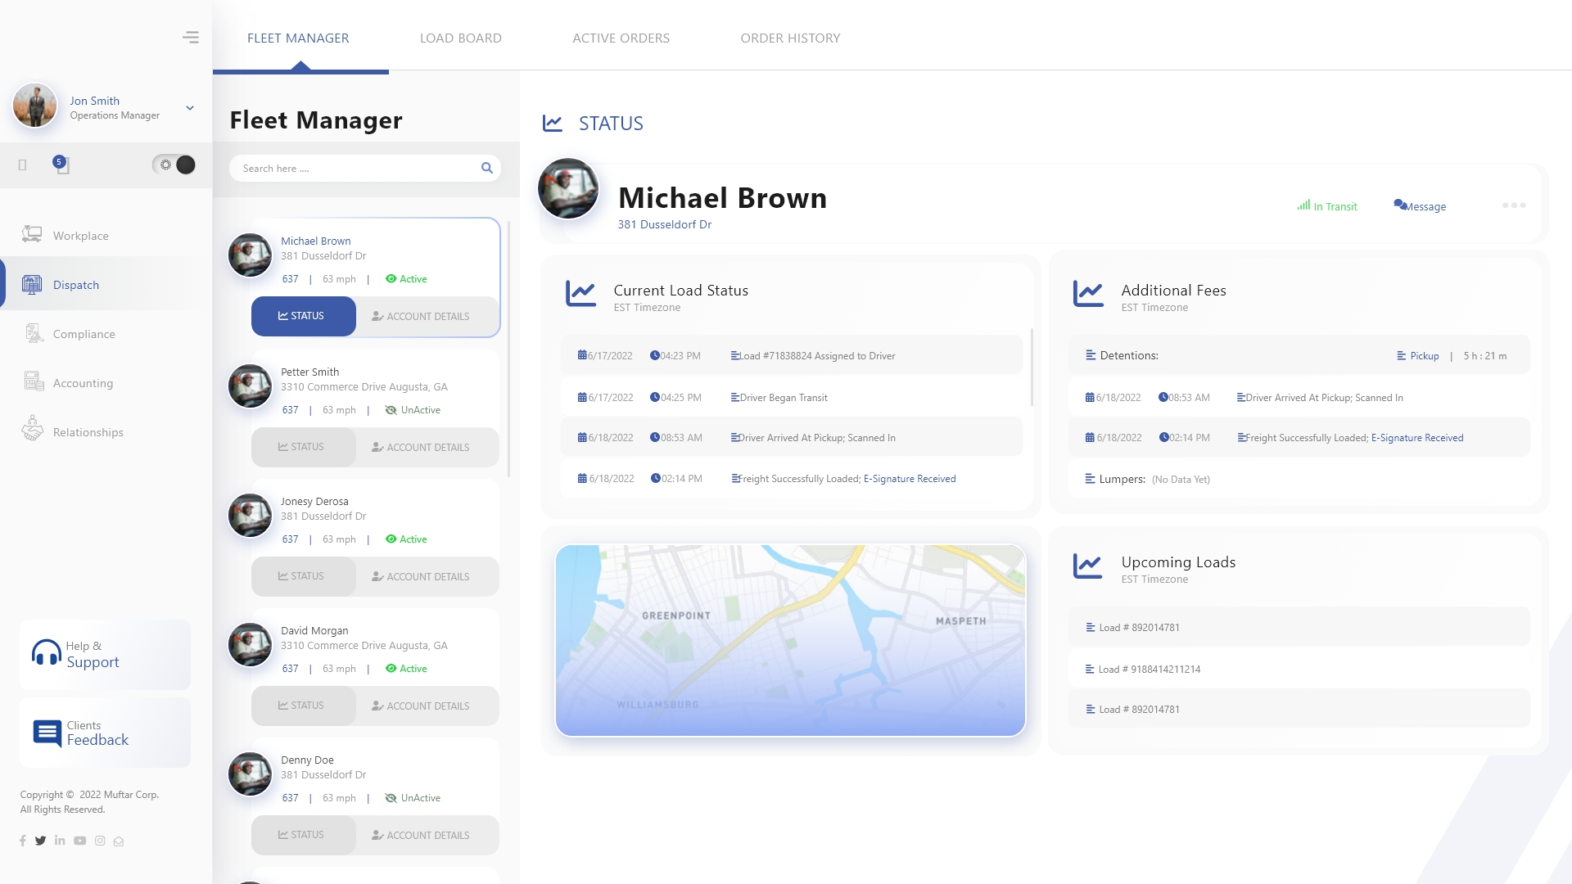Image resolution: width=1572 pixels, height=884 pixels.
Task: Click David Morgan's Active eye icon
Action: coord(391,669)
